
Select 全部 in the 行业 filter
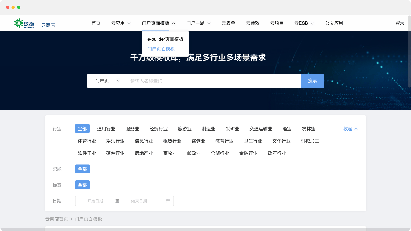tap(82, 129)
